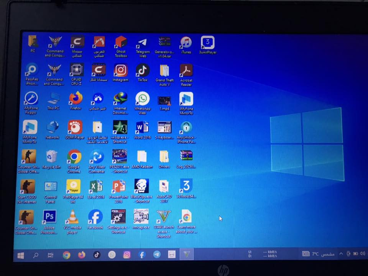Open the Instagram desktop shortcut
This screenshot has height=276, width=368.
pyautogui.click(x=121, y=71)
